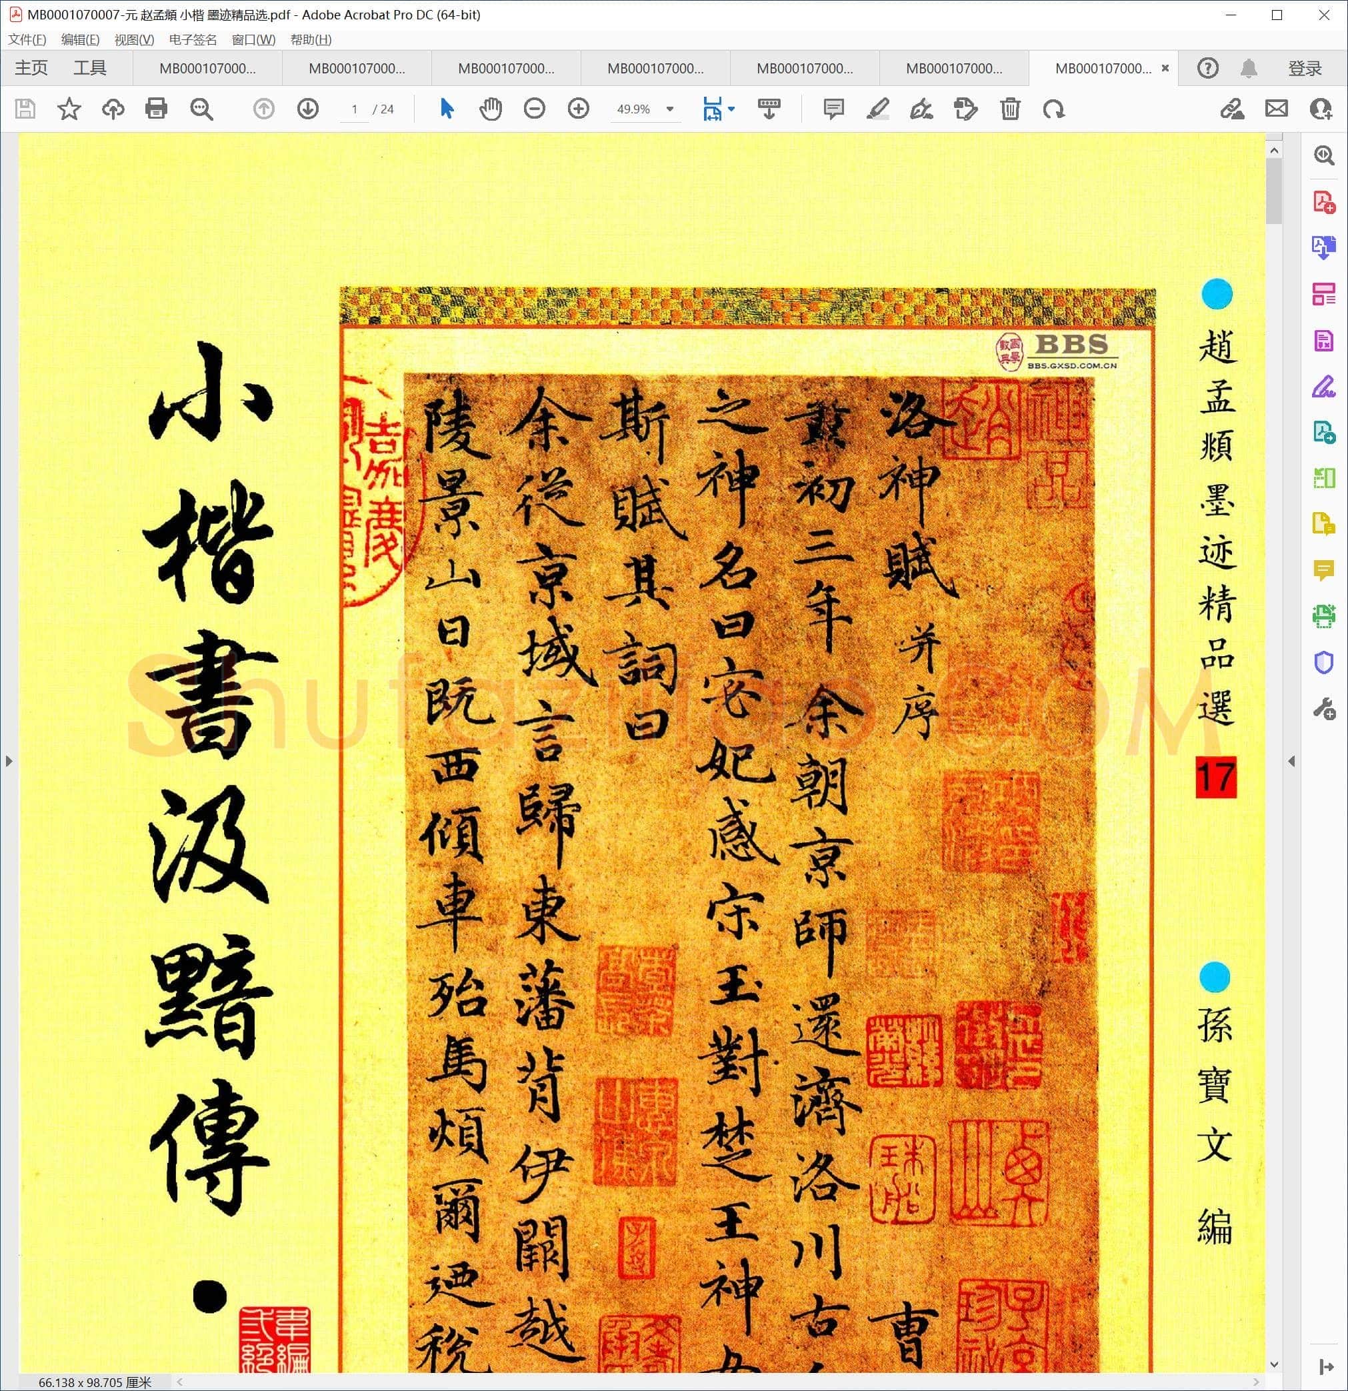Expand the fit page options dropdown arrow
1348x1391 pixels.
pos(731,109)
